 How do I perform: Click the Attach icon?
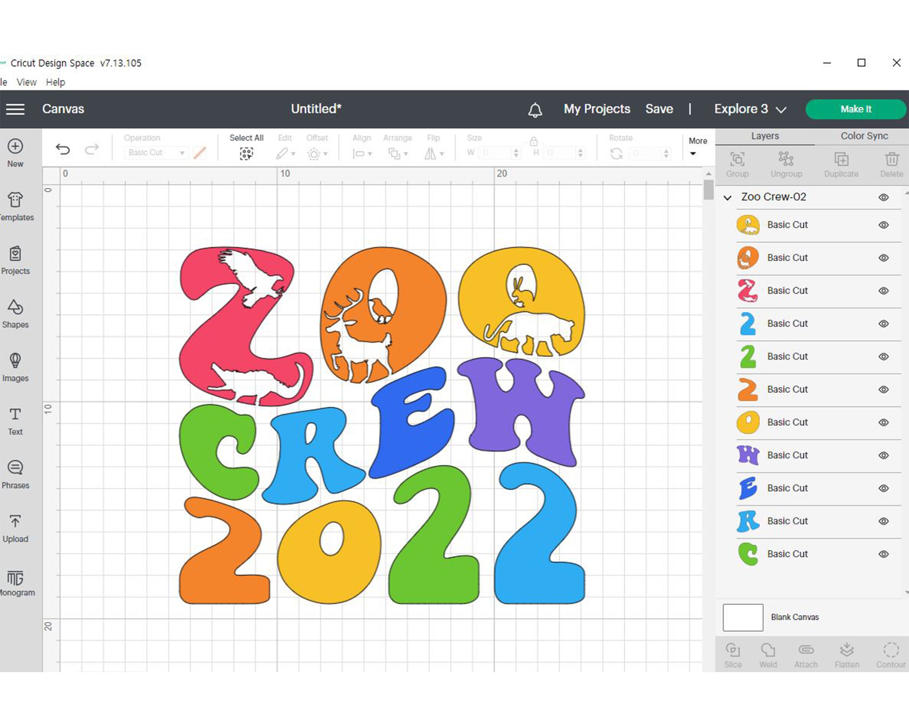[x=806, y=652]
